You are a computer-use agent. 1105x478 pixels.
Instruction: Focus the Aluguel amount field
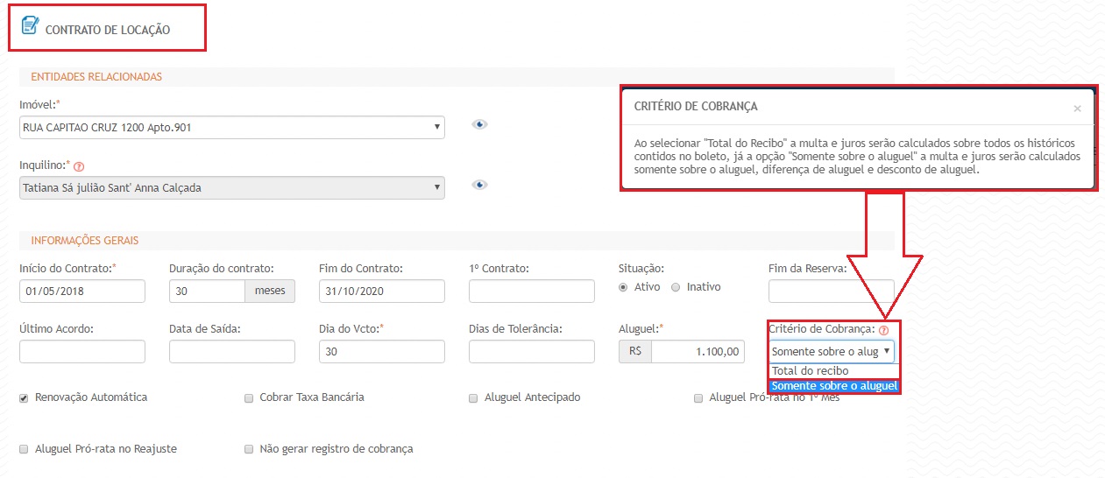click(698, 352)
